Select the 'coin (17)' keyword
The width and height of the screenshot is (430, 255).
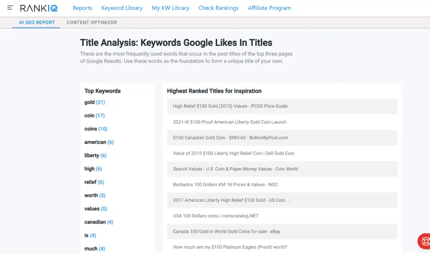94,116
